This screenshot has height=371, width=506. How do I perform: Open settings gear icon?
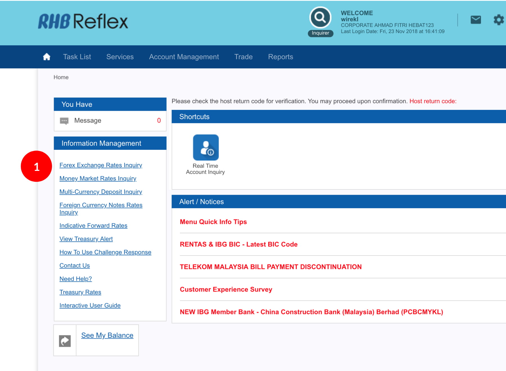coord(498,20)
